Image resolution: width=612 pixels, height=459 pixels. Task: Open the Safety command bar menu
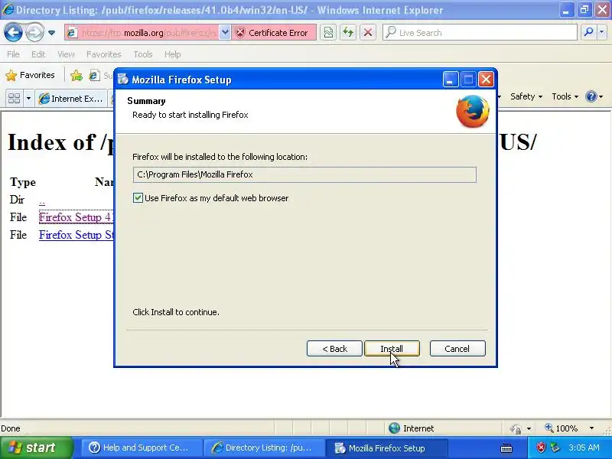pos(526,96)
